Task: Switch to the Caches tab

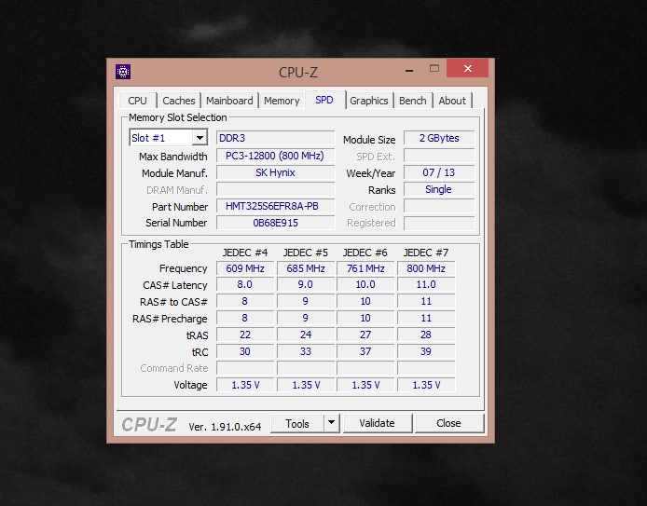Action: 179,101
